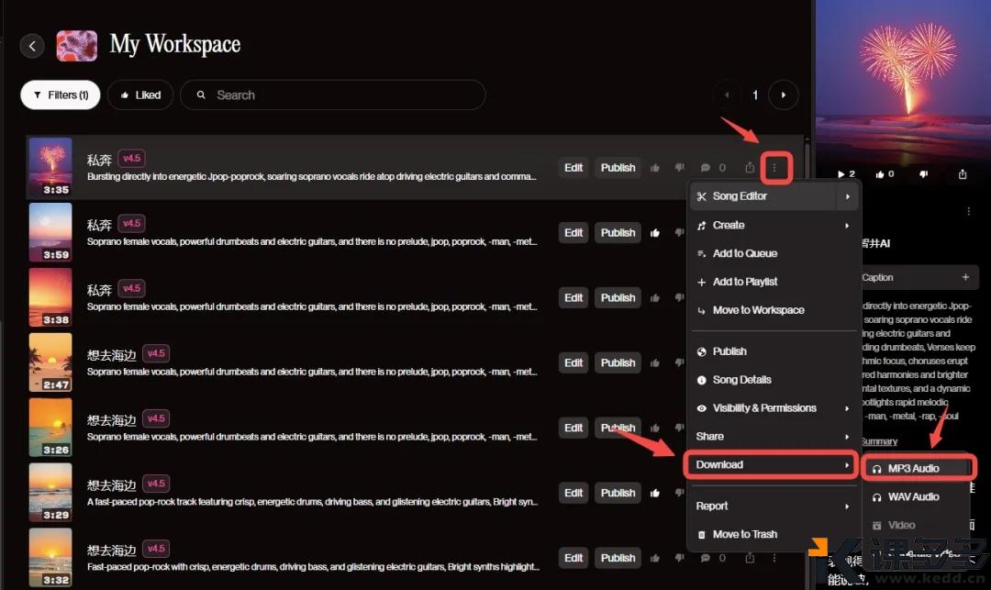Image resolution: width=991 pixels, height=590 pixels.
Task: Like the 3:35 song in the list
Action: tap(655, 168)
